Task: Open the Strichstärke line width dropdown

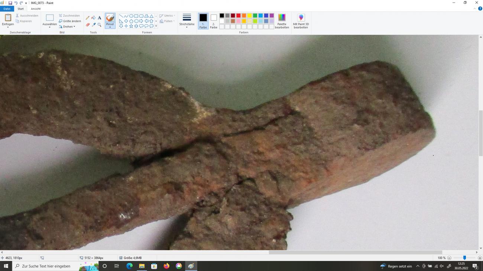Action: pos(187,21)
